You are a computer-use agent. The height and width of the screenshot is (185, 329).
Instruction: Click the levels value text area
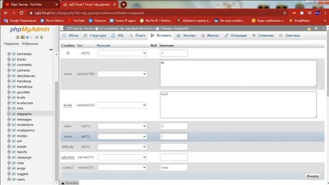(x=239, y=105)
